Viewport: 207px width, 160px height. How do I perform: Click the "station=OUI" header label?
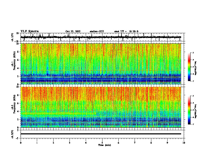click(97, 31)
